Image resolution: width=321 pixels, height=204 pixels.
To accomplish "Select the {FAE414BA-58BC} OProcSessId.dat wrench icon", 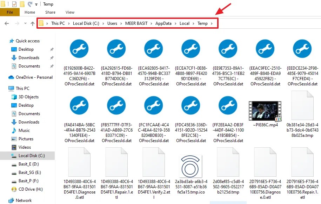I will click(79, 105).
